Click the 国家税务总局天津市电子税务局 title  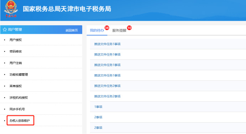pyautogui.click(x=67, y=9)
